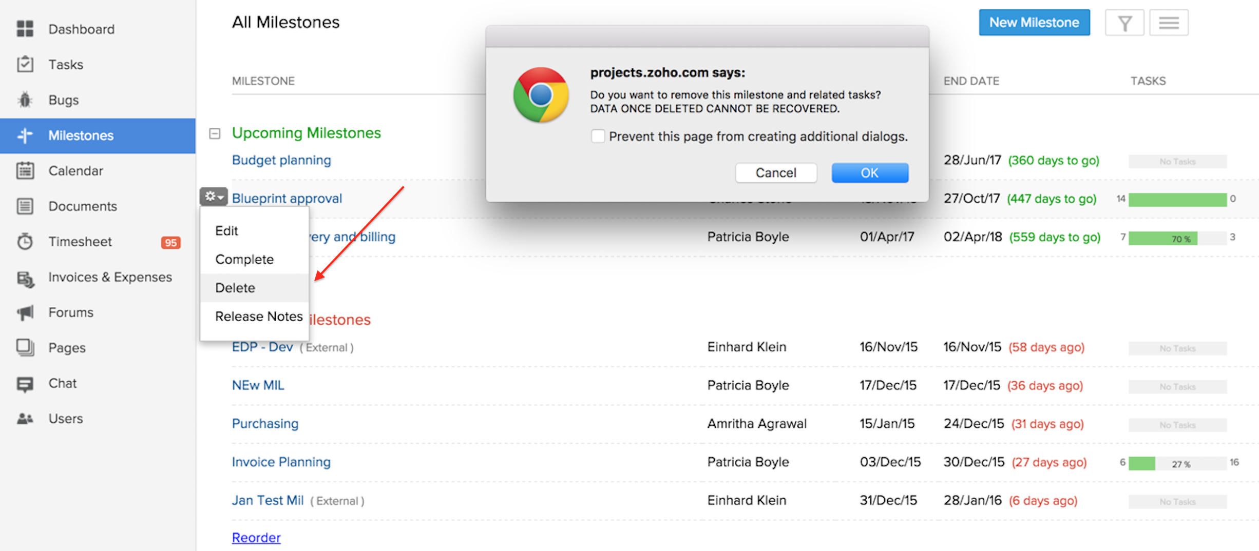Viewport: 1259px width, 551px height.
Task: Collapse the Upcoming Milestones section
Action: click(x=215, y=133)
